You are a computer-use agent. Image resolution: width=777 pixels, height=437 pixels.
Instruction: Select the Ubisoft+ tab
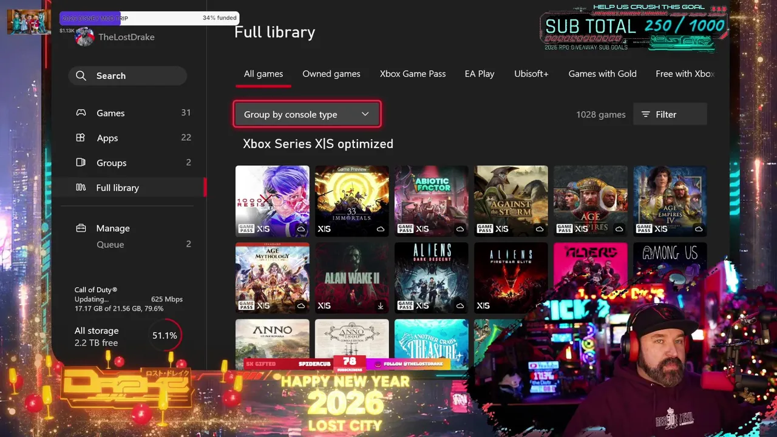(x=531, y=73)
